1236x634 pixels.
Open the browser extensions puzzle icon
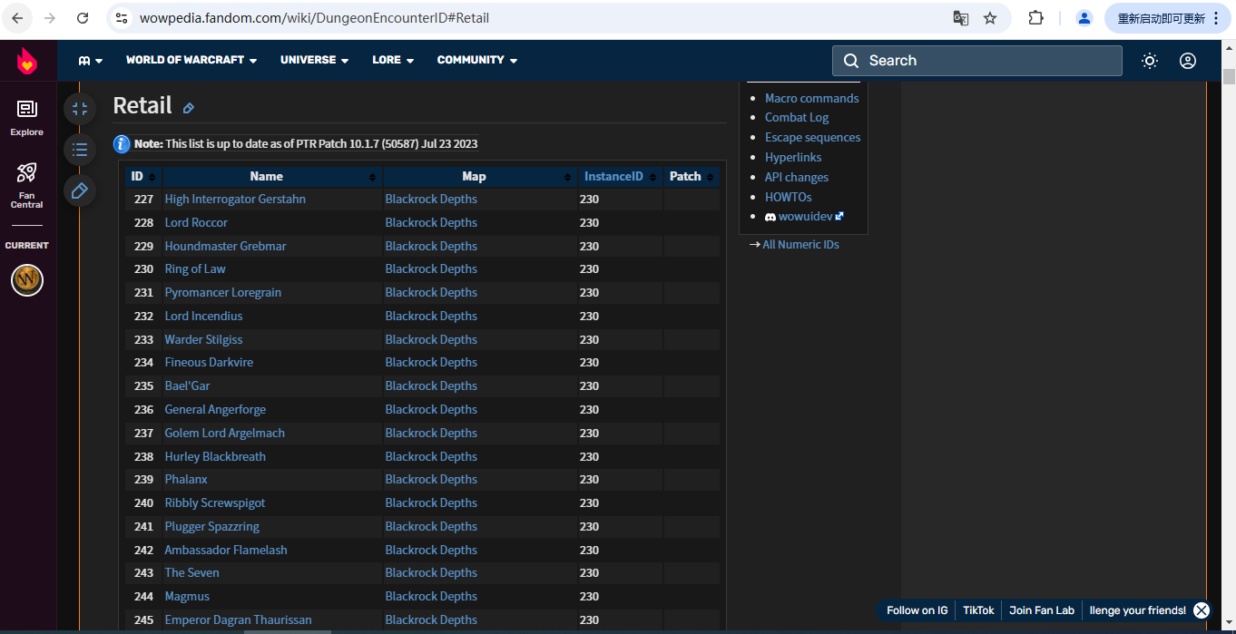click(1035, 18)
